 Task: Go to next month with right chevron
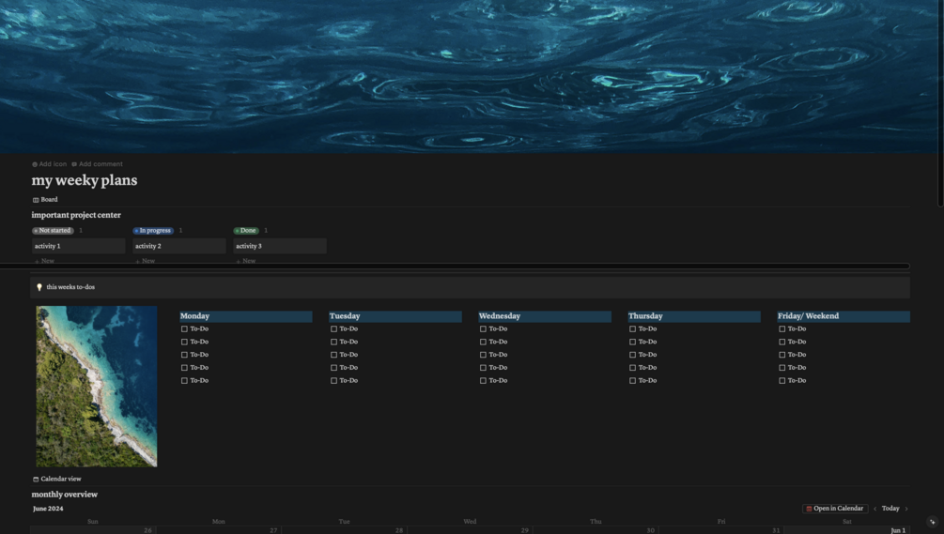(906, 509)
